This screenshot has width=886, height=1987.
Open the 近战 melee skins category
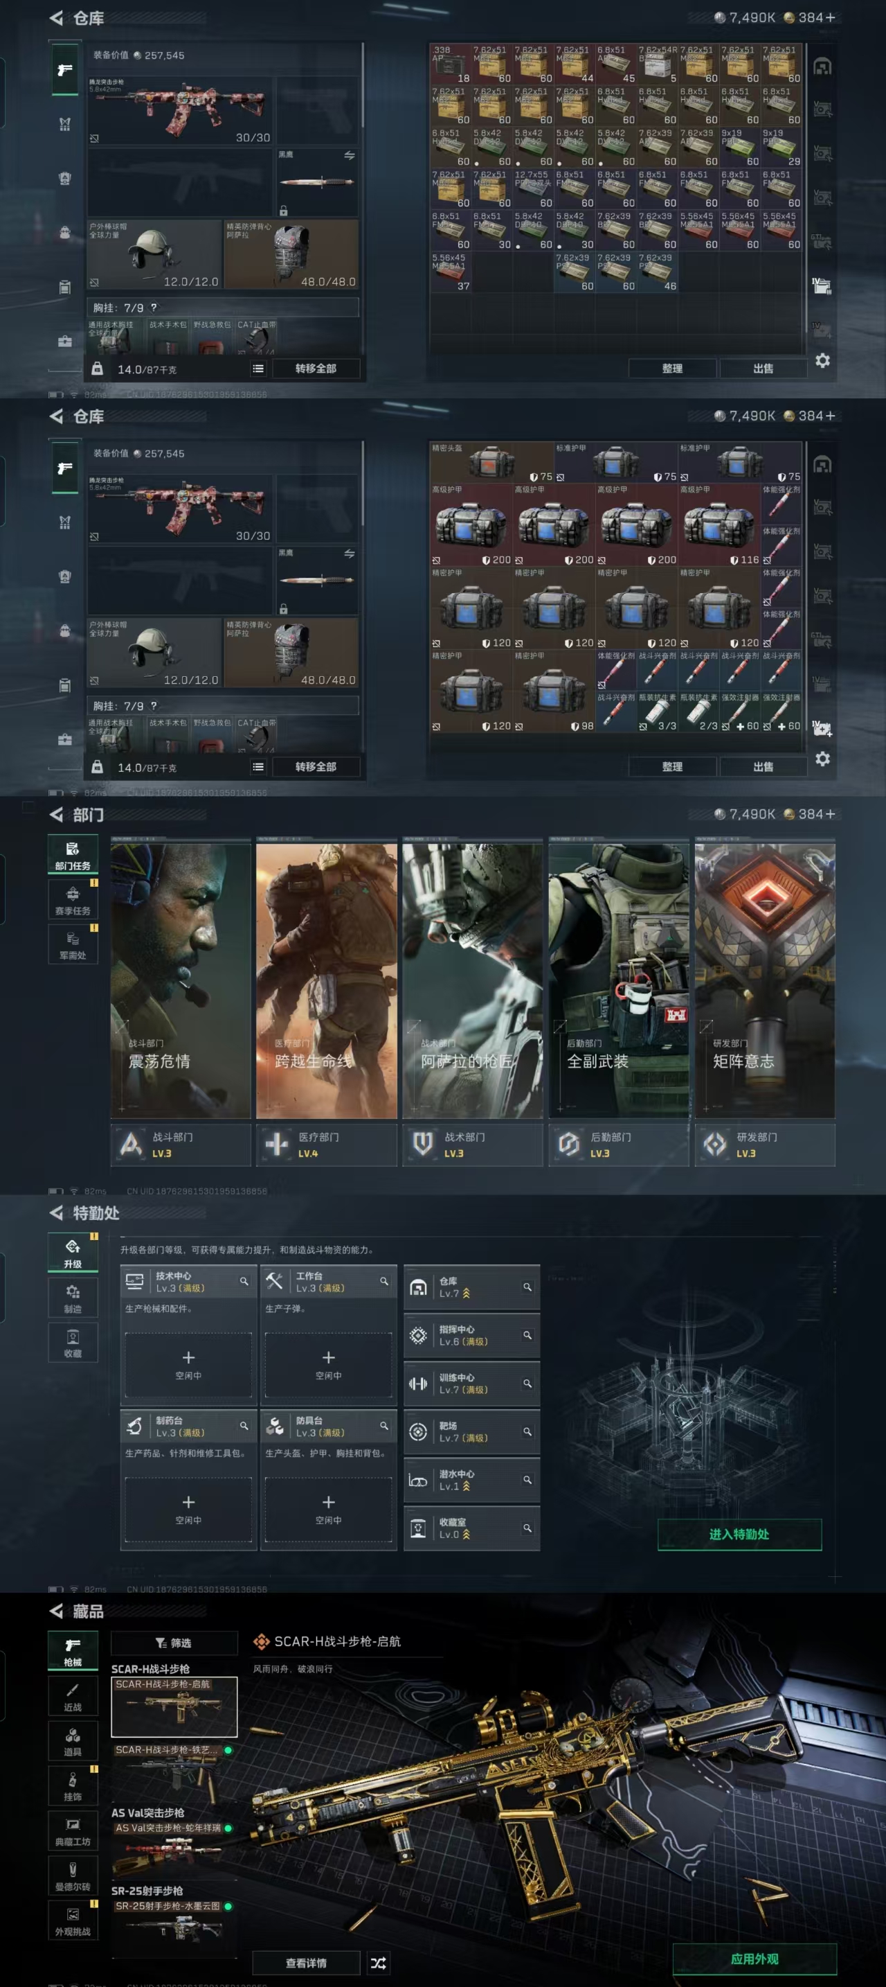pyautogui.click(x=73, y=1696)
